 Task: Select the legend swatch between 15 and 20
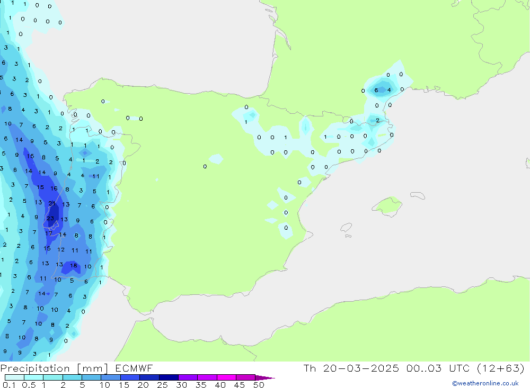pos(130,377)
